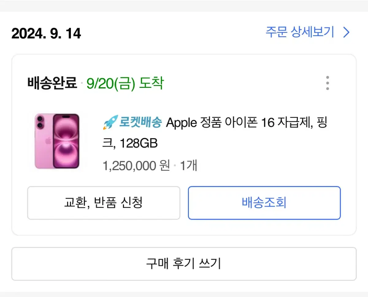Open the pink iPhone 16 product thumbnail

[x=57, y=141]
